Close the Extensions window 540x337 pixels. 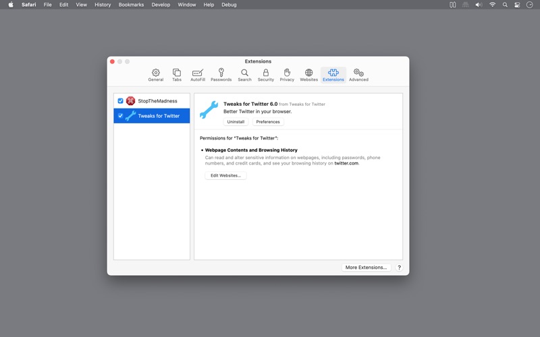pyautogui.click(x=112, y=61)
